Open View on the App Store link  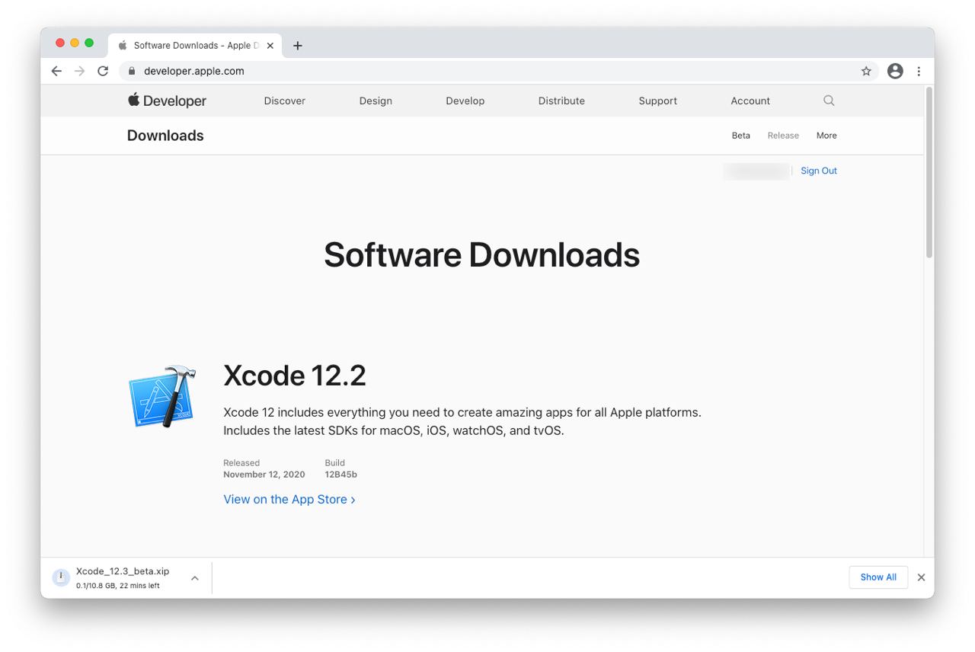click(x=289, y=500)
